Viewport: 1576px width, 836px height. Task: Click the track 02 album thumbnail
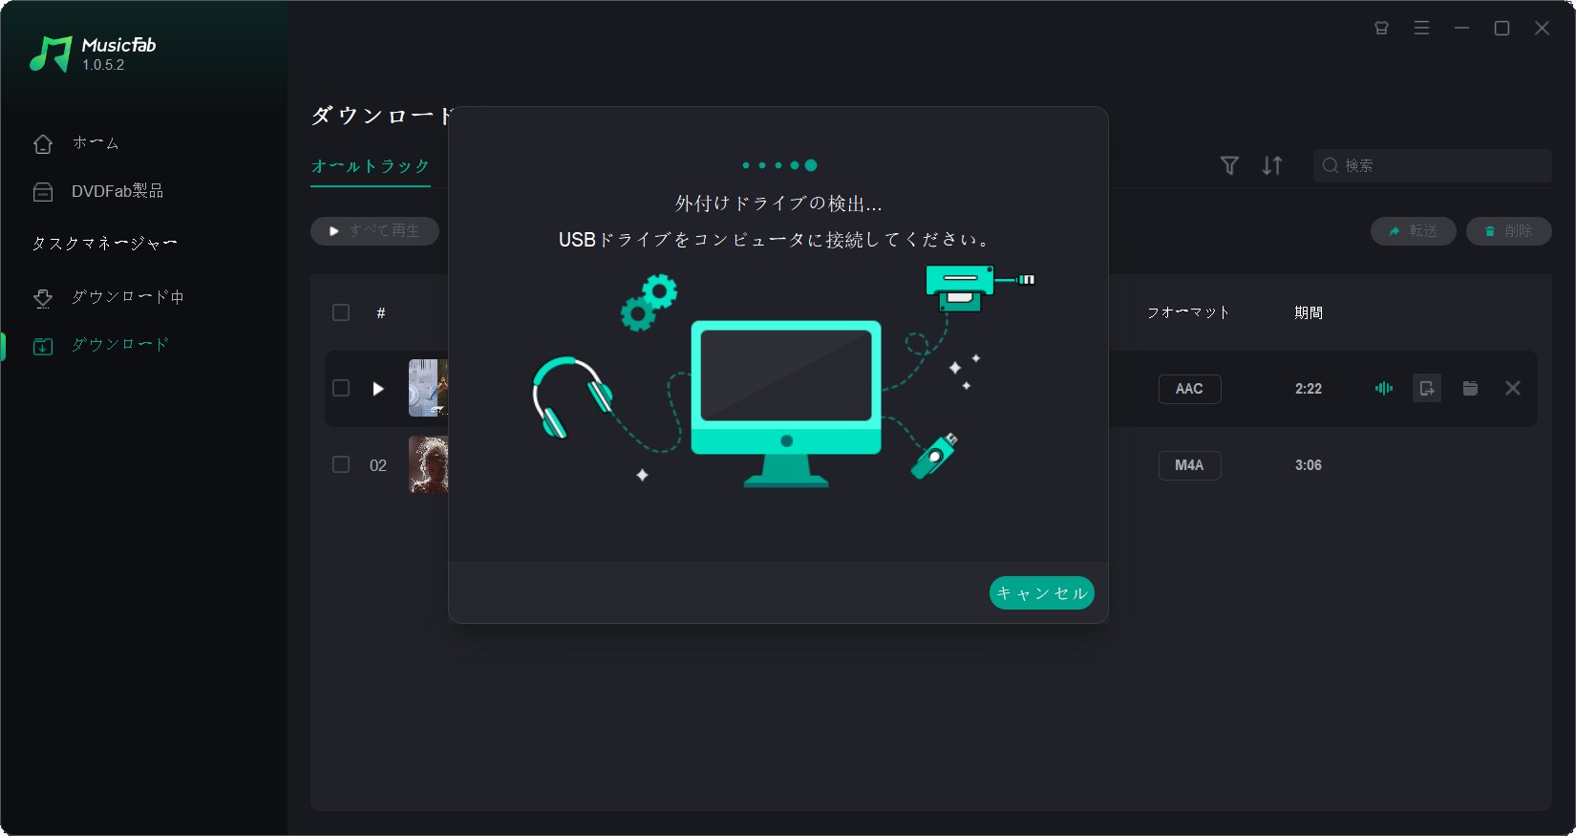coord(429,464)
